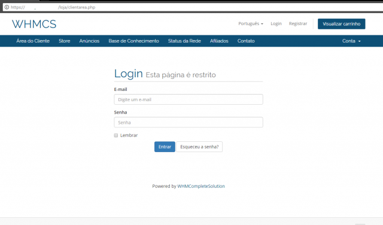Select Anúncios in the navigation bar
The image size is (383, 225).
[x=89, y=41]
